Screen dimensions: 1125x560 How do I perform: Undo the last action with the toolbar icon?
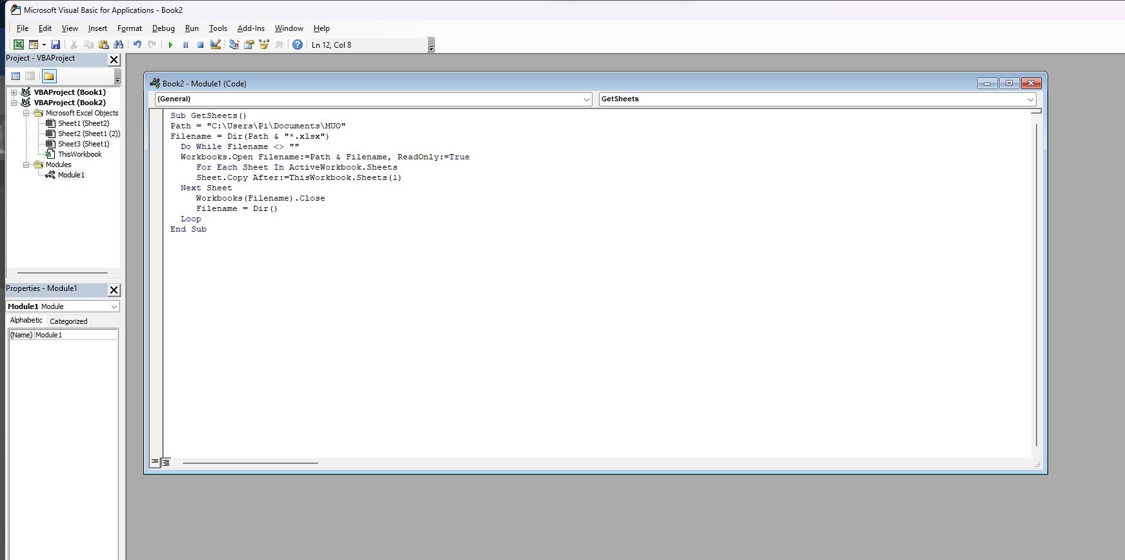click(137, 45)
